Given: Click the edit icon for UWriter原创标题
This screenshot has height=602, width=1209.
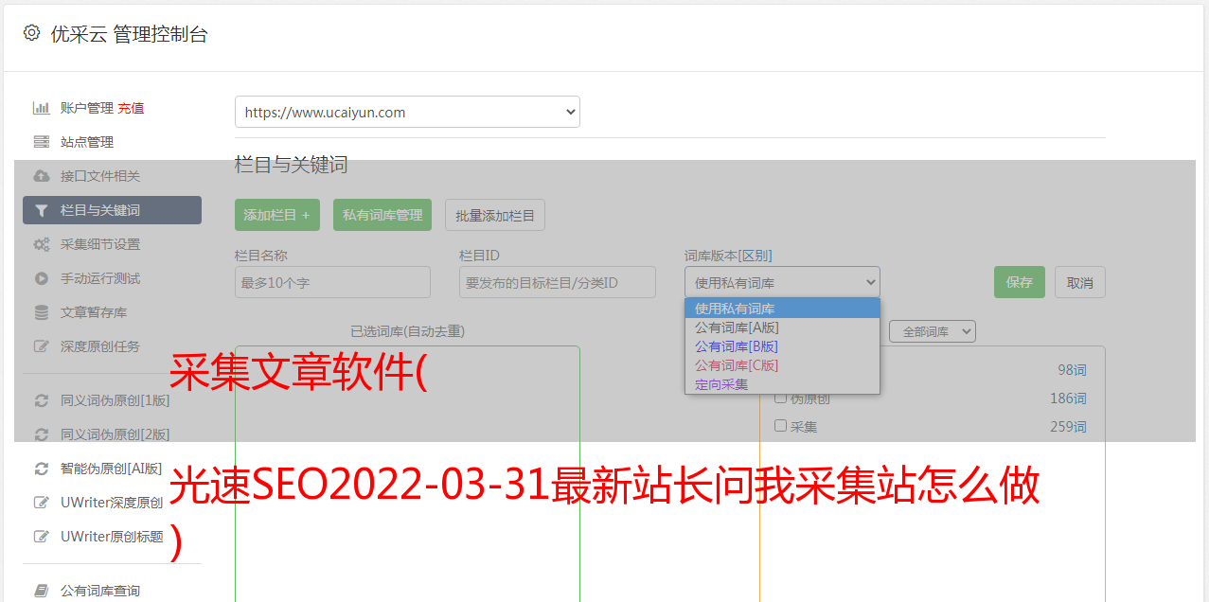Looking at the screenshot, I should (42, 537).
